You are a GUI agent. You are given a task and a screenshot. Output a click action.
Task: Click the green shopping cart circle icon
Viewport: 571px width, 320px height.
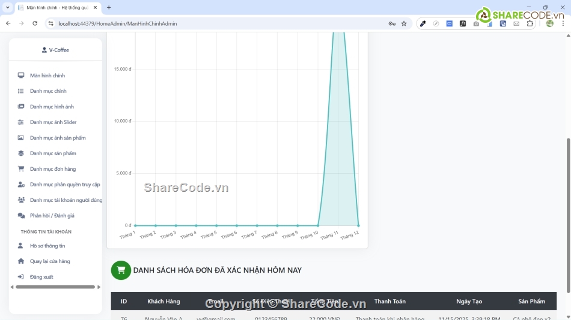121,270
